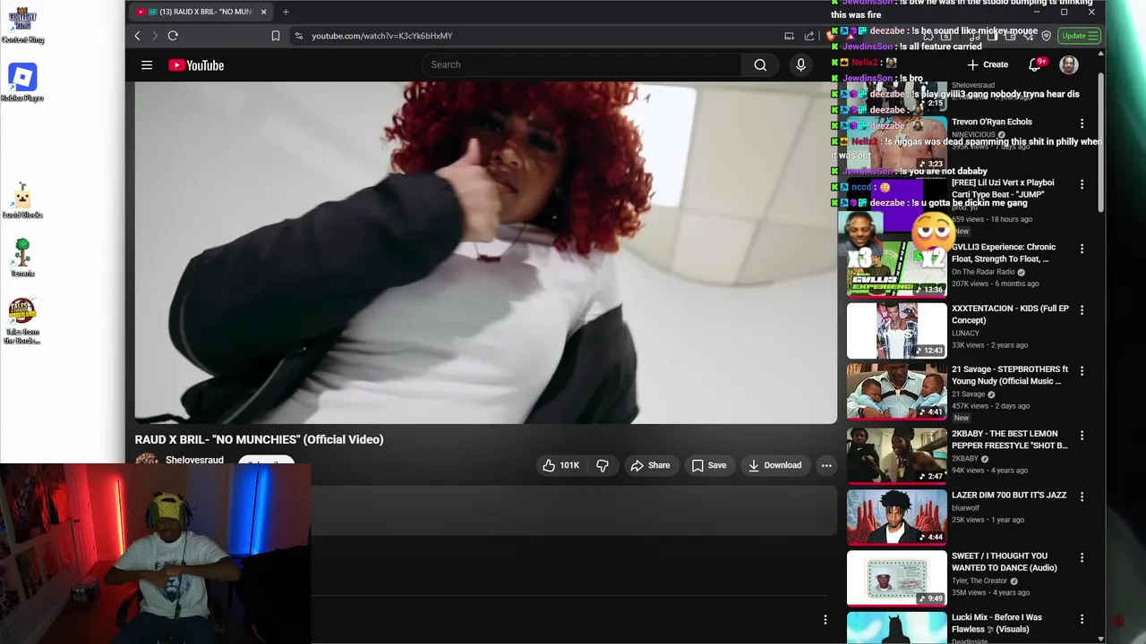Bookmark this page with bookmark icon
The height and width of the screenshot is (644, 1146).
point(276,36)
